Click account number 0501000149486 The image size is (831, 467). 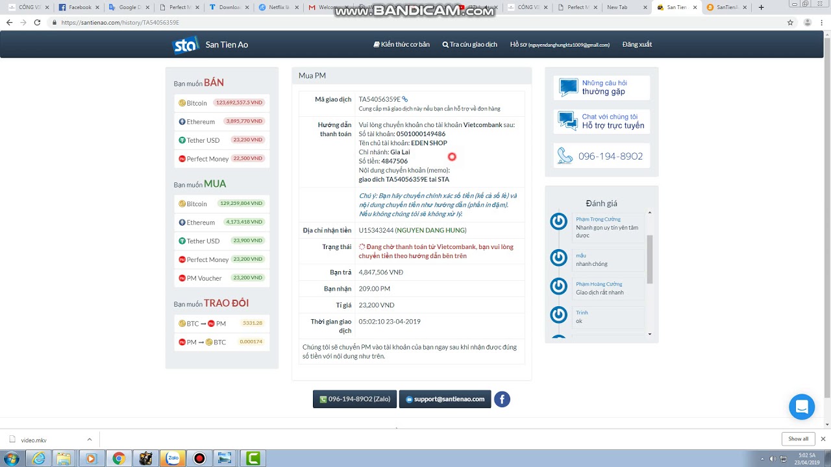click(421, 134)
